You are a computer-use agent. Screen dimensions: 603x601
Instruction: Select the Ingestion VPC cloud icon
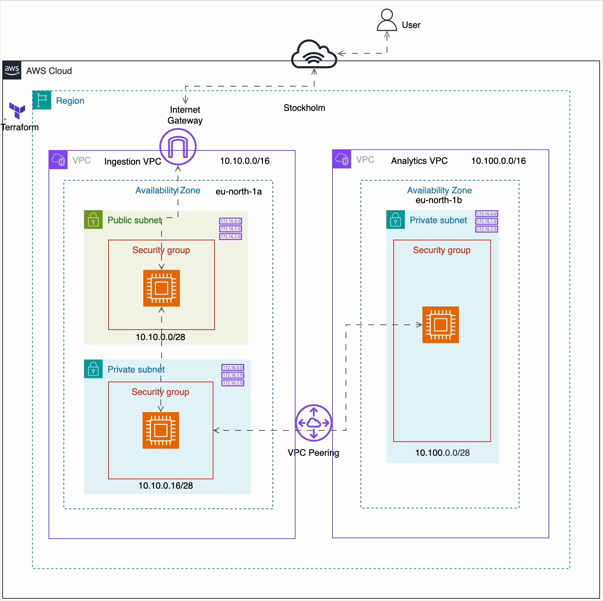pos(58,160)
